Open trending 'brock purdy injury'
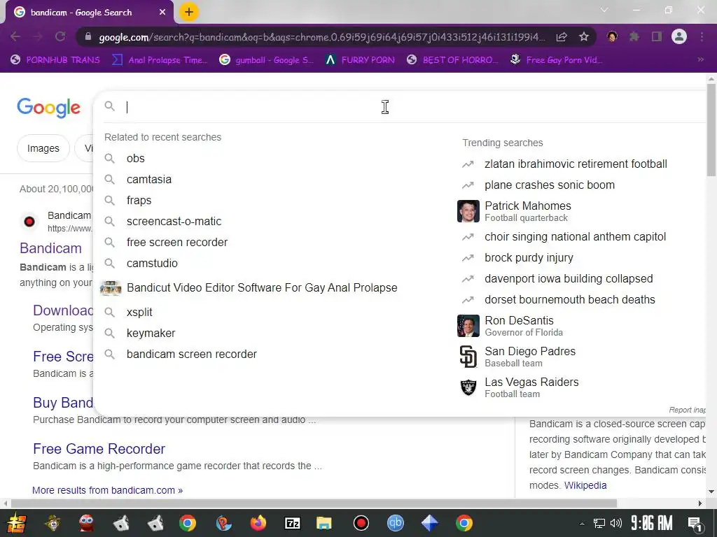Viewport: 717px width, 537px height. pyautogui.click(x=529, y=257)
